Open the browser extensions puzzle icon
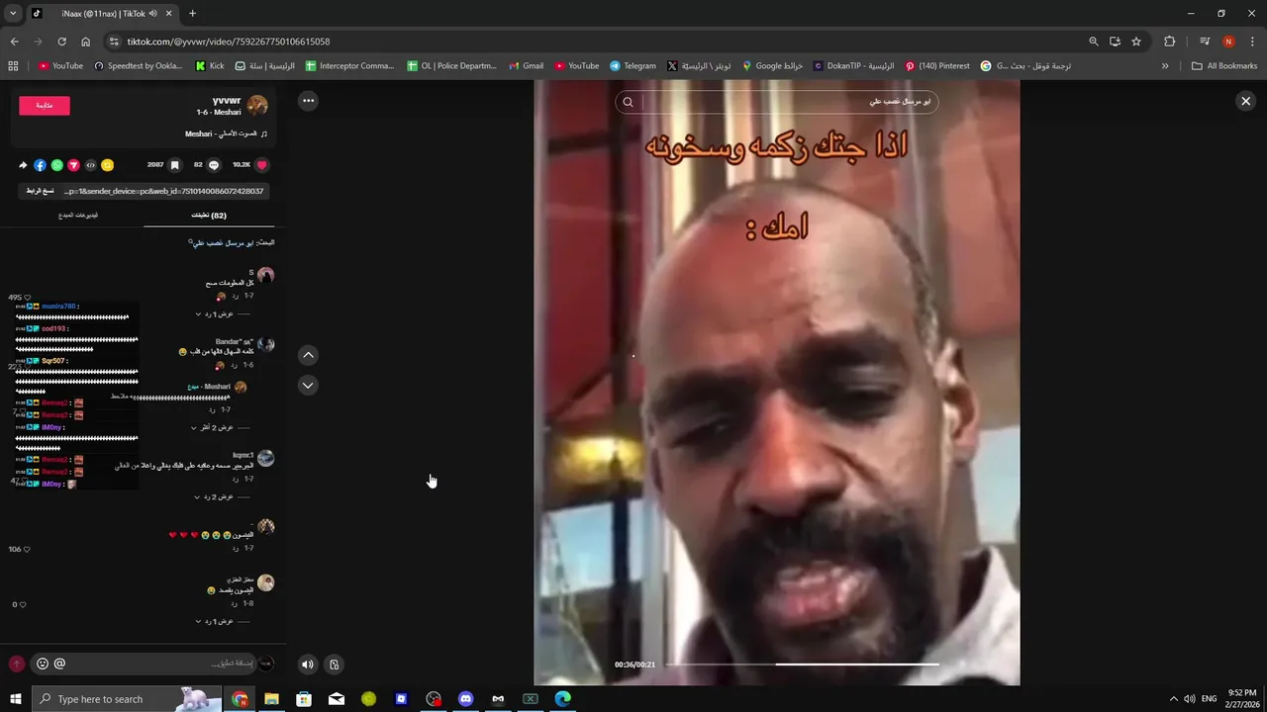The height and width of the screenshot is (712, 1267). (x=1169, y=42)
